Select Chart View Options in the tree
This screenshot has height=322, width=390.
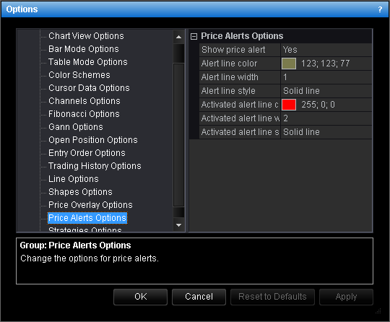coord(86,36)
